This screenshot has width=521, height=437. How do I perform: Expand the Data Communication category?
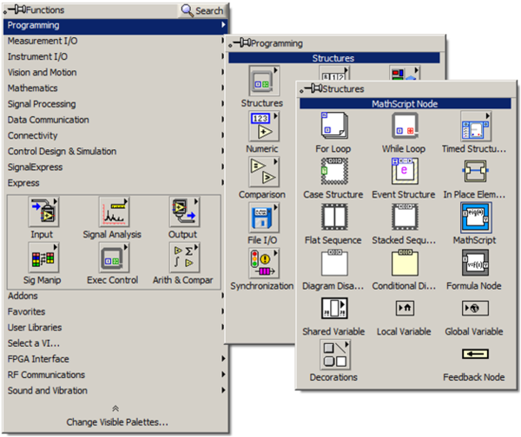(x=115, y=120)
